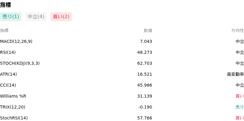Viewport: 244px width, 121px height.
Task: Select the CCI(14) indicator row
Action: (x=122, y=85)
